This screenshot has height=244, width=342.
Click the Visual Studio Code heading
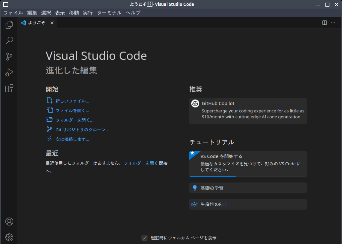pos(96,56)
